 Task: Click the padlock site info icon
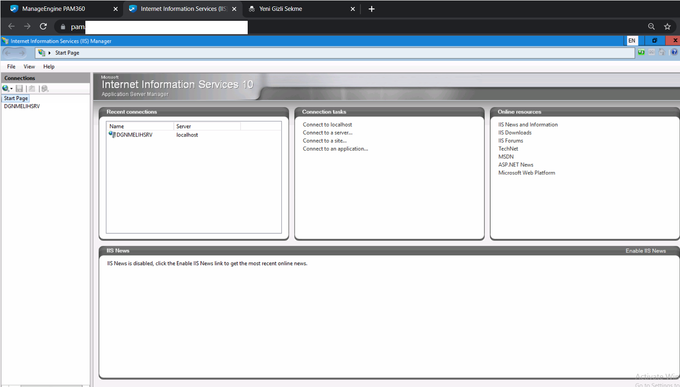(x=63, y=26)
